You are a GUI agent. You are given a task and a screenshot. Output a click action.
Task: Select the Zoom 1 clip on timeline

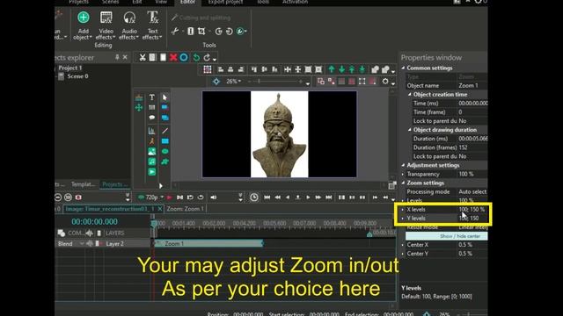[209, 244]
